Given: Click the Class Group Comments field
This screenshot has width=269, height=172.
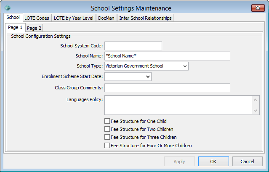Looking at the screenshot, I should click(x=167, y=88).
